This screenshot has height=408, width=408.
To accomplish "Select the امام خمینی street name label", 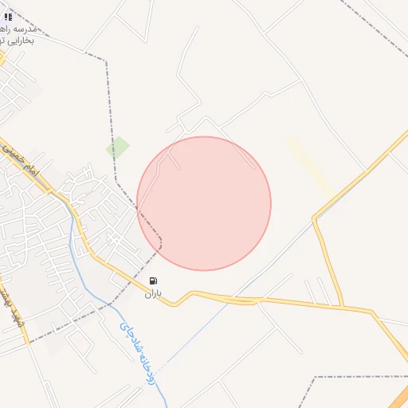I will tap(21, 162).
